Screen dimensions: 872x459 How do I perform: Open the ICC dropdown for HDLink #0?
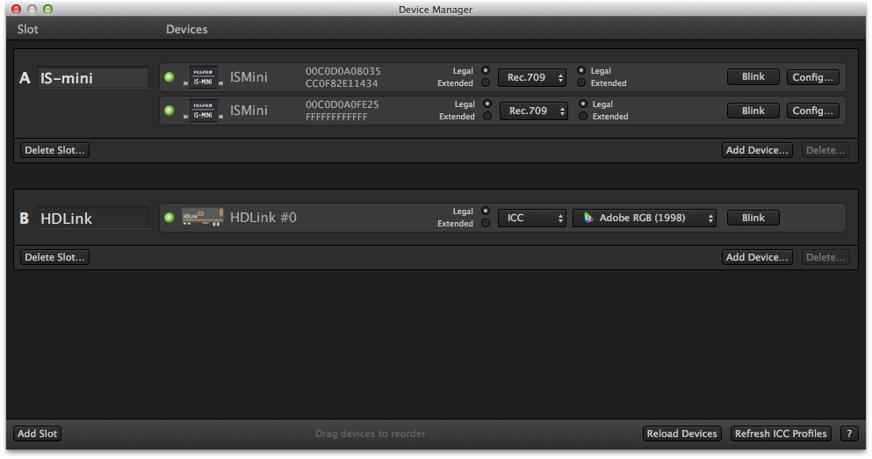[532, 218]
